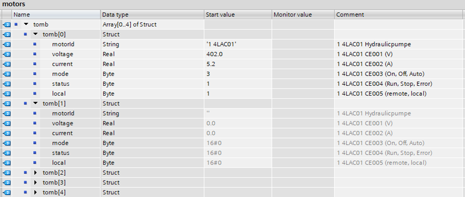Click Struct data type of tomb[3]
465x197 pixels.
[x=153, y=183]
